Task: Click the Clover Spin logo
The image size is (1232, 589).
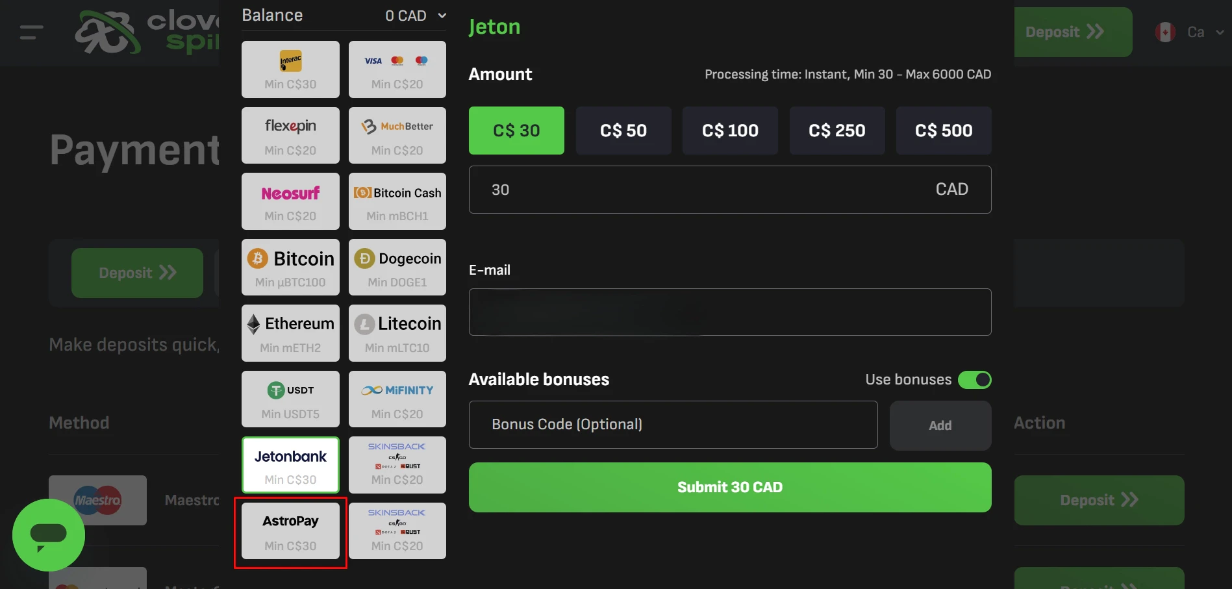Action: (x=147, y=32)
